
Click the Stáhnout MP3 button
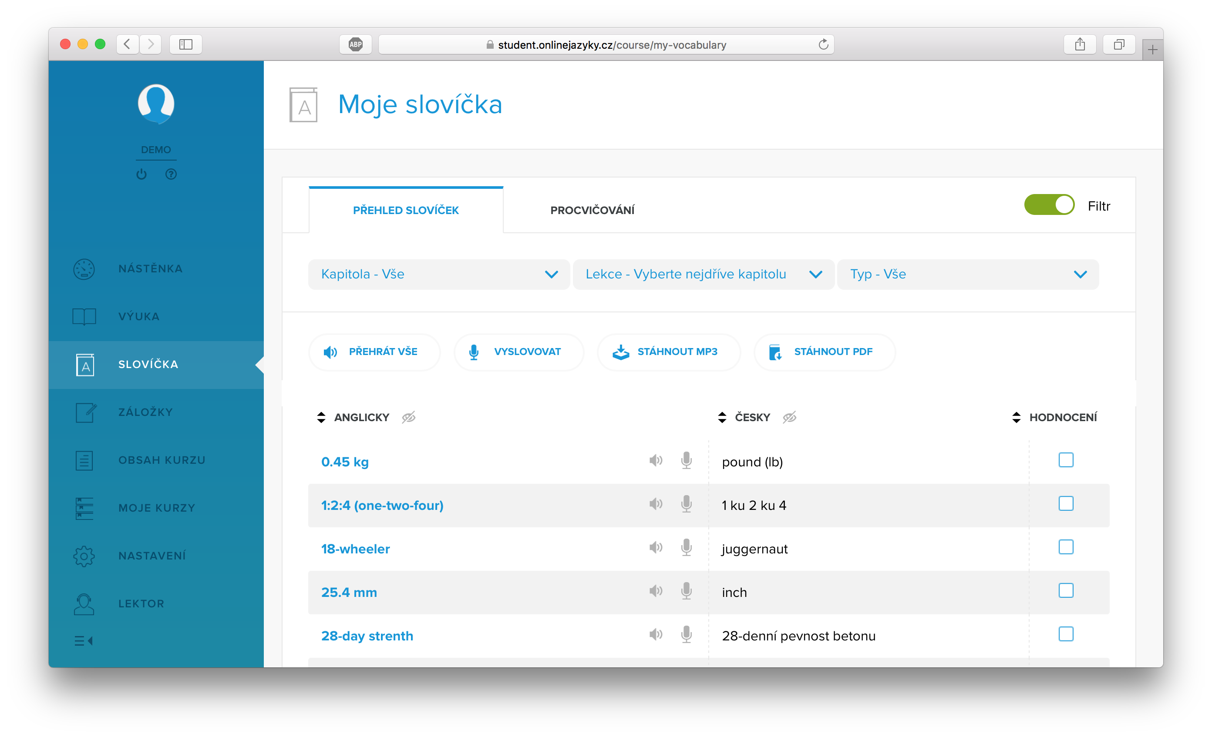coord(668,352)
